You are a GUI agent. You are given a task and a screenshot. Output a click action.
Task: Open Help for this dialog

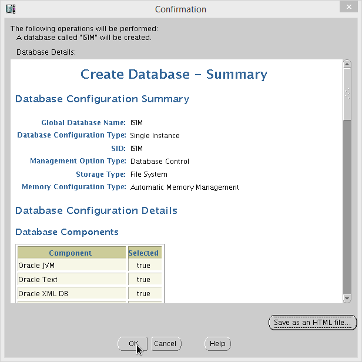tap(217, 344)
